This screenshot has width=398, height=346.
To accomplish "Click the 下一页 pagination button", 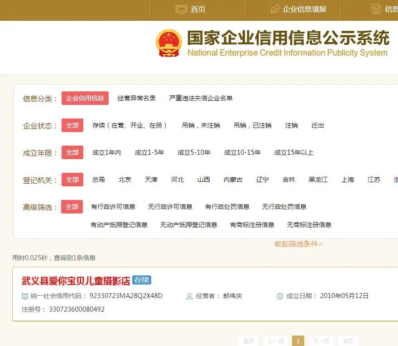I will coord(321,341).
